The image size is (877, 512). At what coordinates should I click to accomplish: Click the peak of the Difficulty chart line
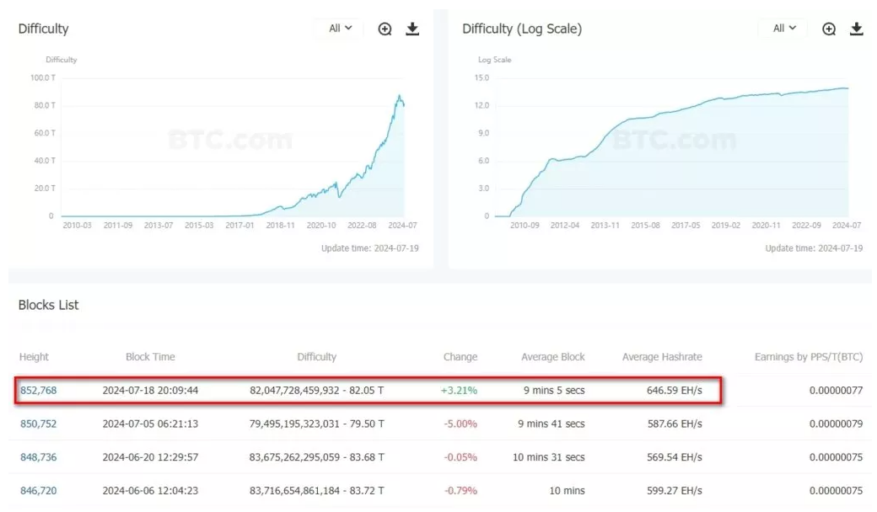coord(400,96)
